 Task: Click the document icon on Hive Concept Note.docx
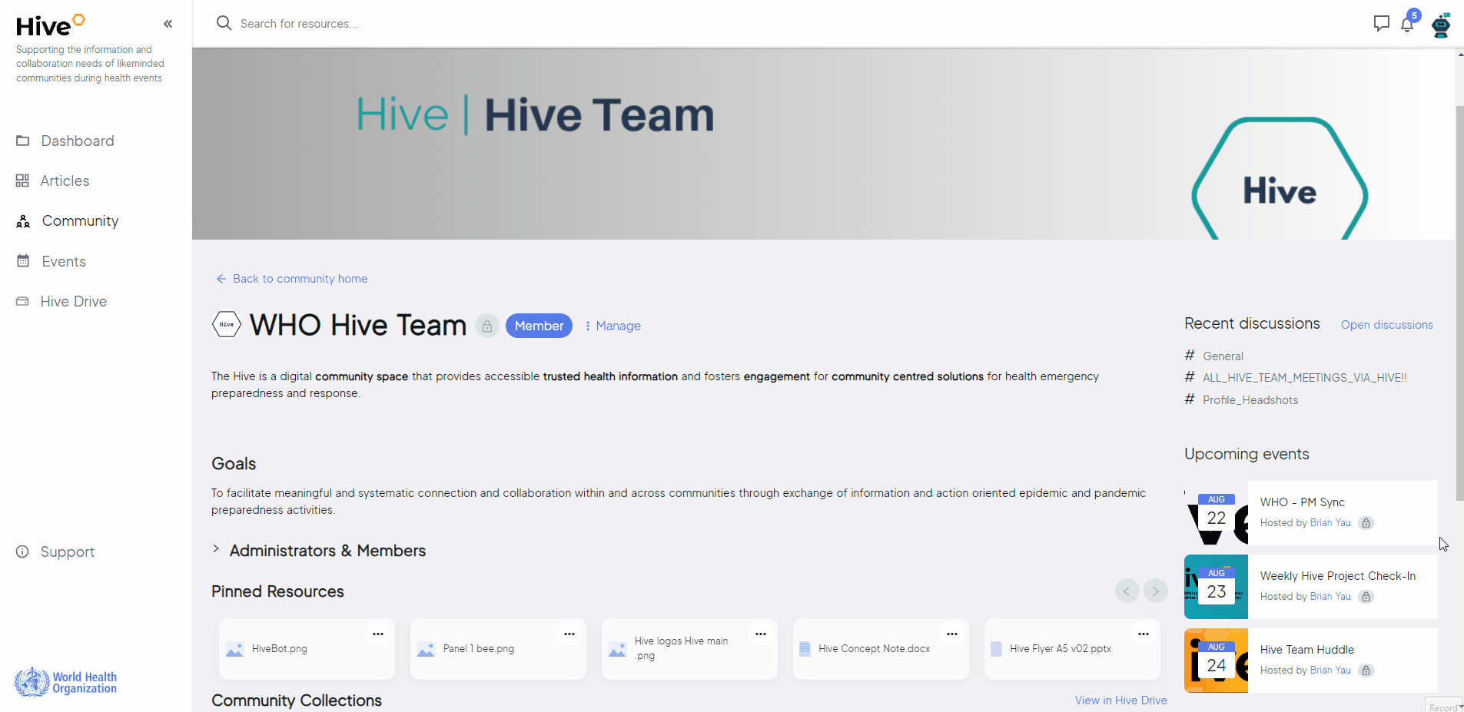(805, 648)
